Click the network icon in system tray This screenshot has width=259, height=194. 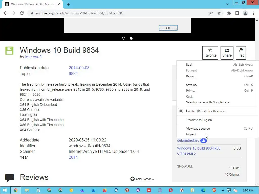point(229,190)
